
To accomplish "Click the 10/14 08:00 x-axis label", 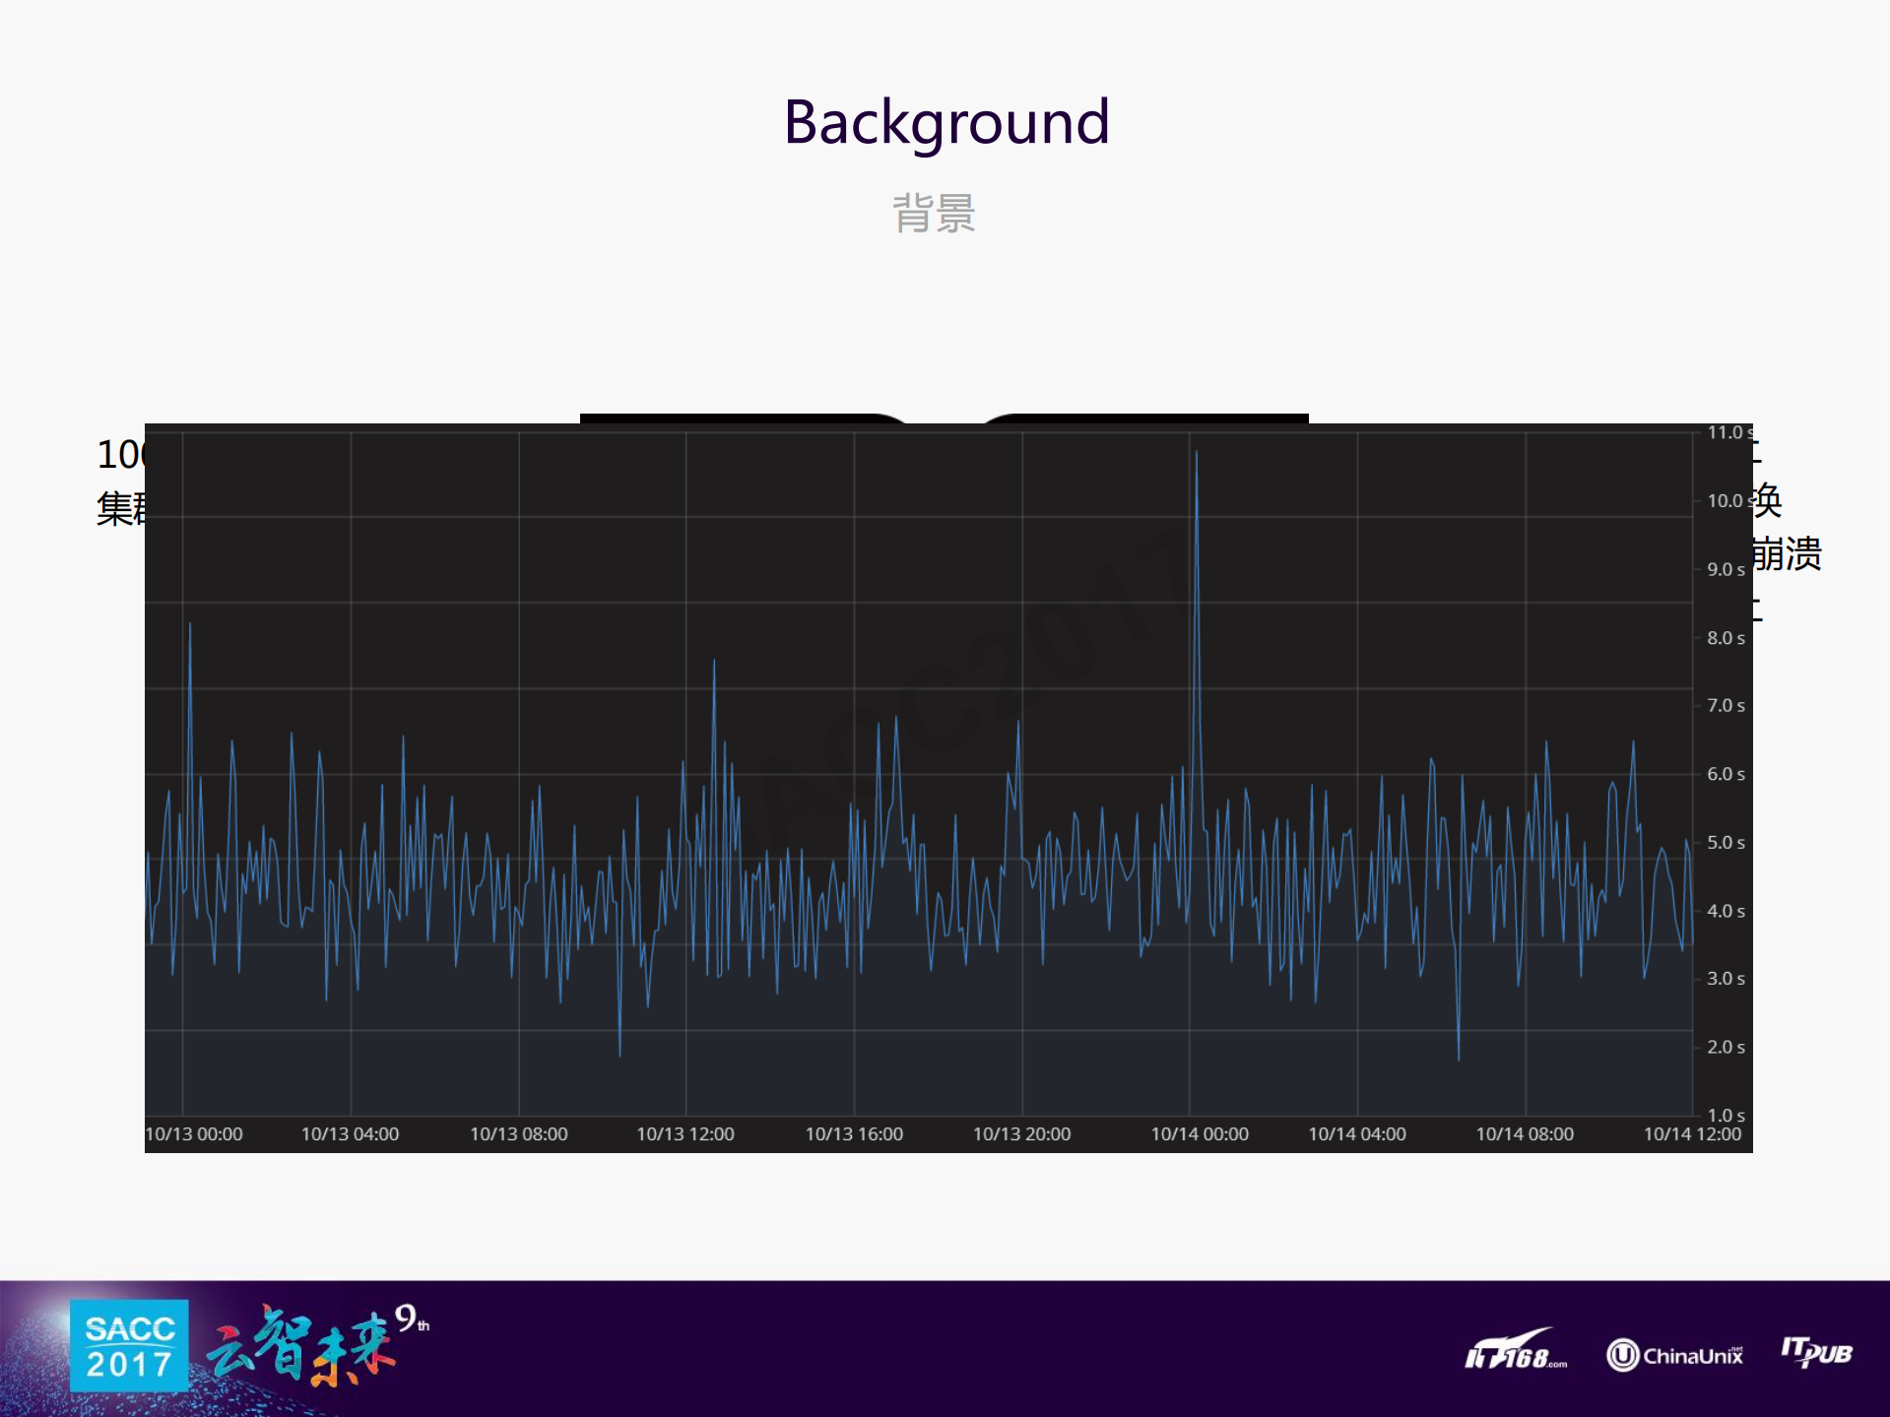I will (1525, 1134).
